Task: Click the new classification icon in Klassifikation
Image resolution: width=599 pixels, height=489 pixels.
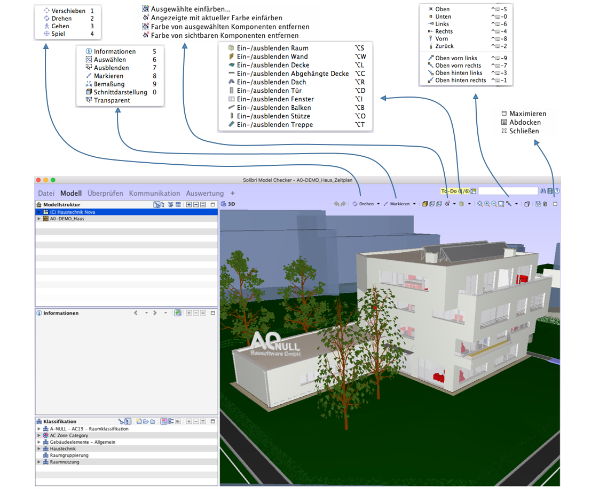Action: (x=139, y=421)
